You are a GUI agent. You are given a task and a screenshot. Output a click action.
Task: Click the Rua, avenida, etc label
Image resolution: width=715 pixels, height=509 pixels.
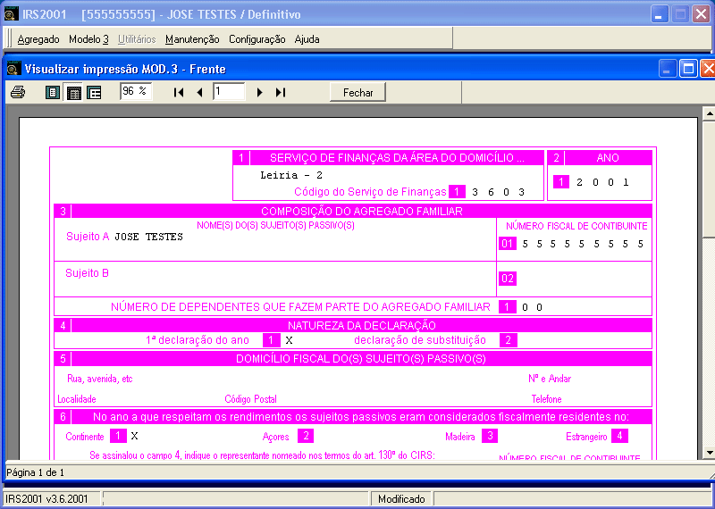pos(100,379)
